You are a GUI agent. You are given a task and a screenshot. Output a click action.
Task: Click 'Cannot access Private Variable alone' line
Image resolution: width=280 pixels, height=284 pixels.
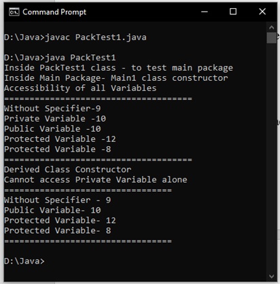click(96, 180)
